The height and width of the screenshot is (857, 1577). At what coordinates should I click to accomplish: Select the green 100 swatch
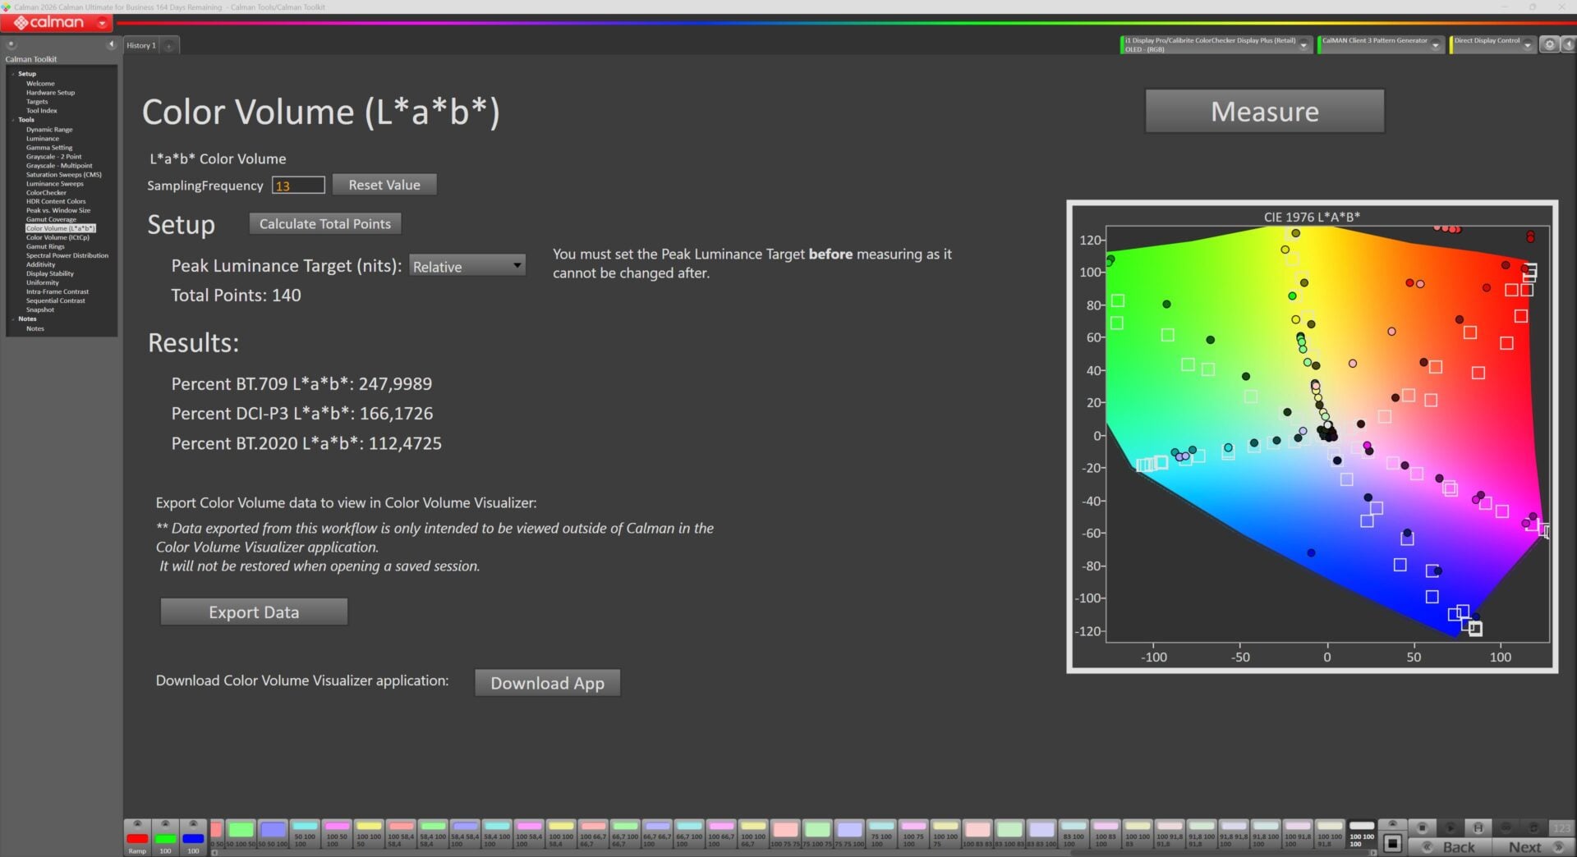tap(165, 839)
